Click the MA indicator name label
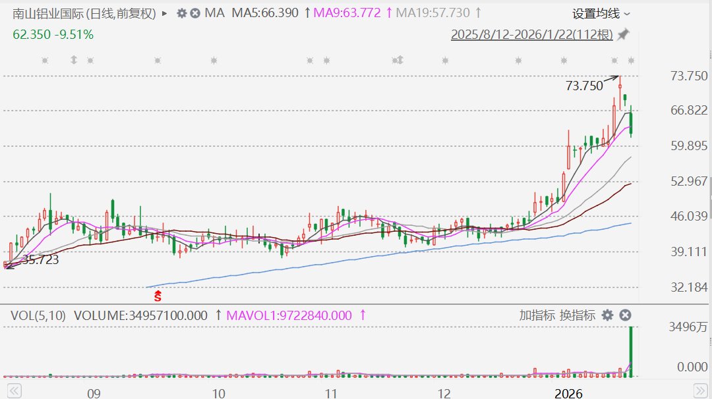Viewport: 712px width, 399px height. [x=215, y=13]
